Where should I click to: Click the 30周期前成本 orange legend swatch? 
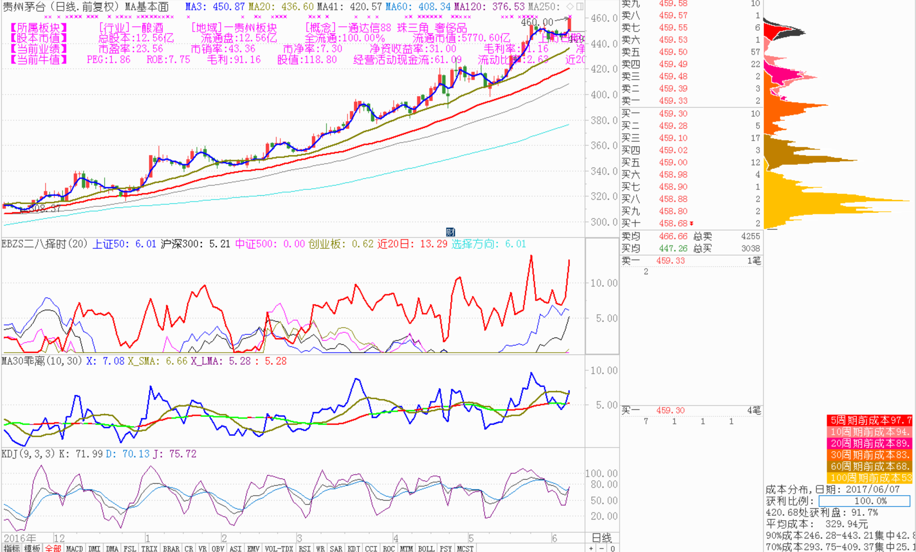click(x=869, y=455)
